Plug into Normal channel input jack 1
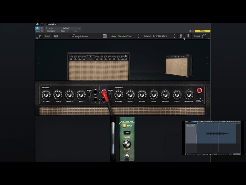 [x=95, y=92]
